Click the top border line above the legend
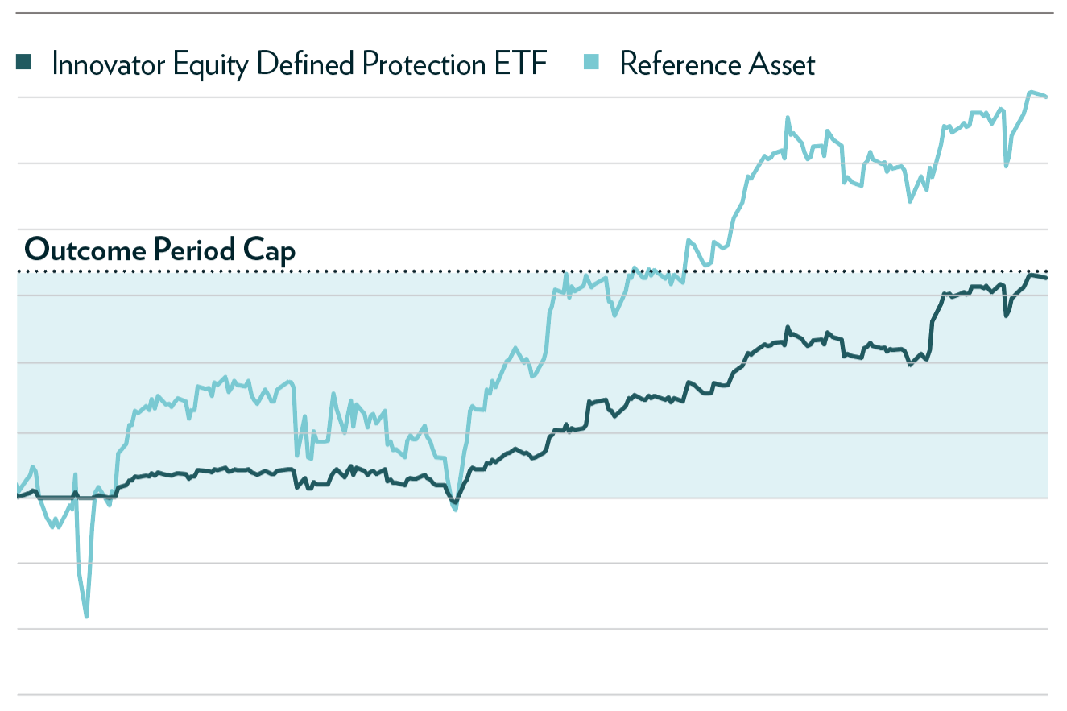This screenshot has width=1067, height=711. coord(531,13)
